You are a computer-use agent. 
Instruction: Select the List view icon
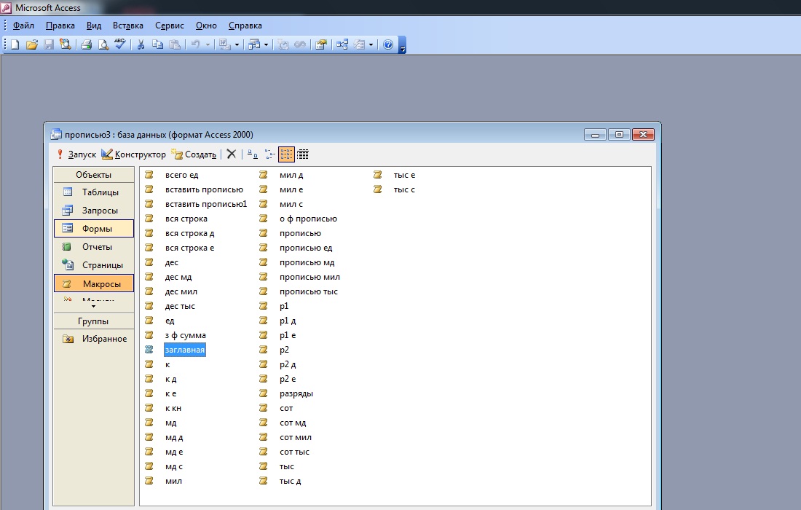(x=286, y=154)
